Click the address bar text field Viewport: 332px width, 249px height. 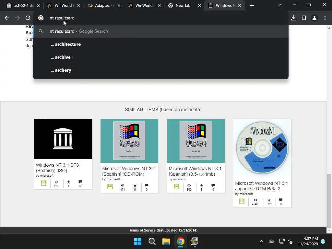[161, 18]
